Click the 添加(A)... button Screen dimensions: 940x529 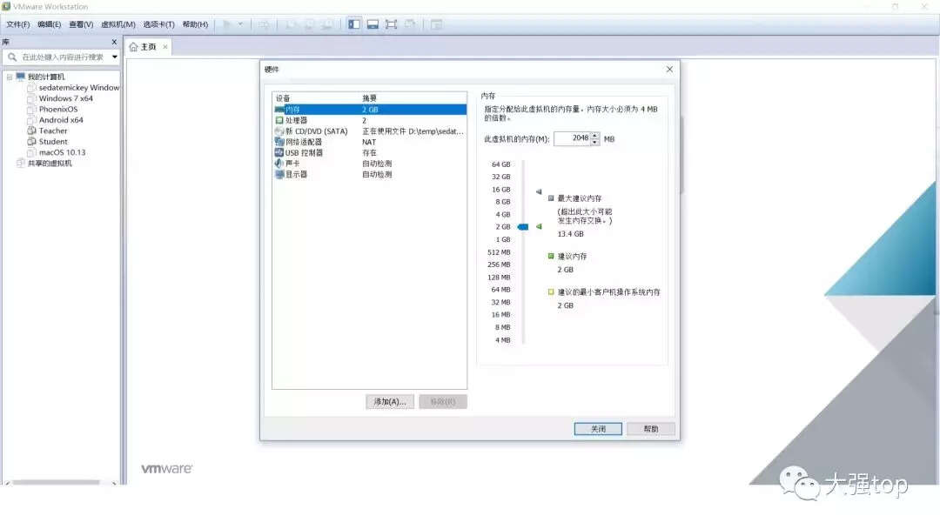(x=390, y=401)
